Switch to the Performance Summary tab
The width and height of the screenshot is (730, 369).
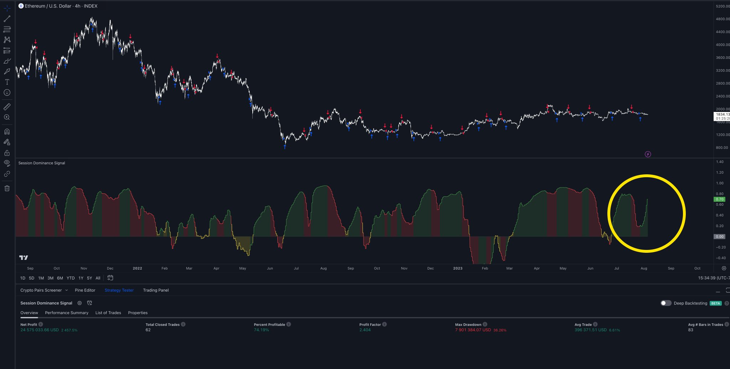click(x=66, y=313)
